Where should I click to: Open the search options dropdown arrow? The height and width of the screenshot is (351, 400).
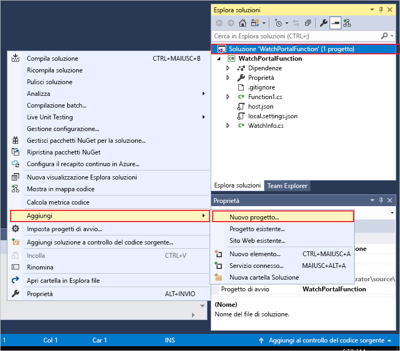[392, 36]
